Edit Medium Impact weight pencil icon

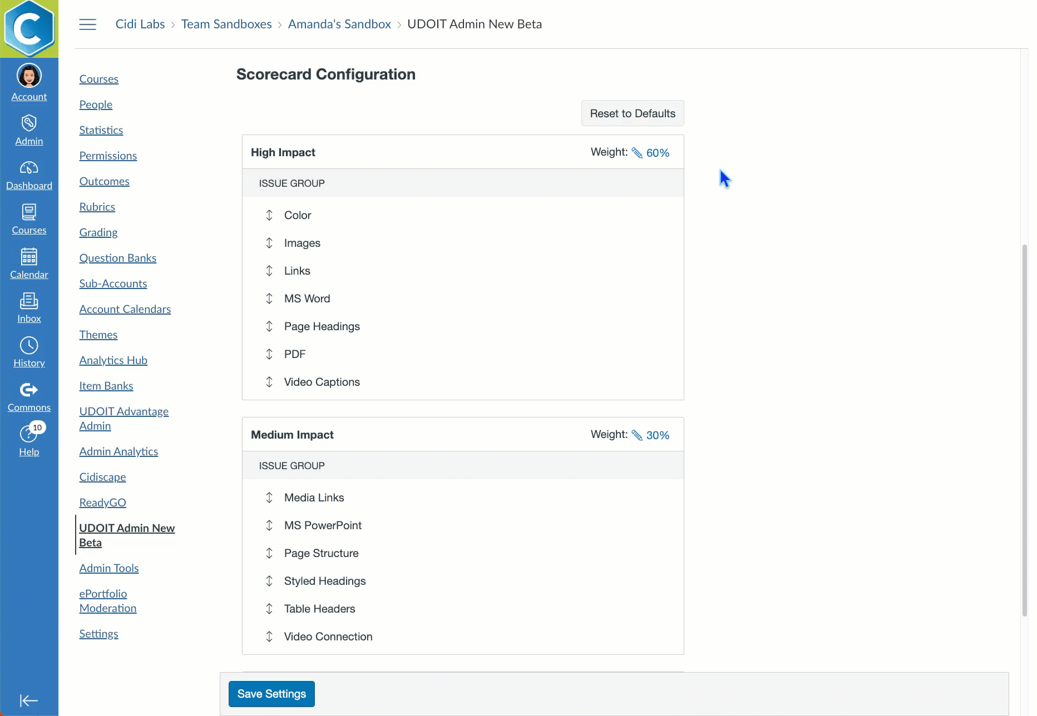[637, 435]
